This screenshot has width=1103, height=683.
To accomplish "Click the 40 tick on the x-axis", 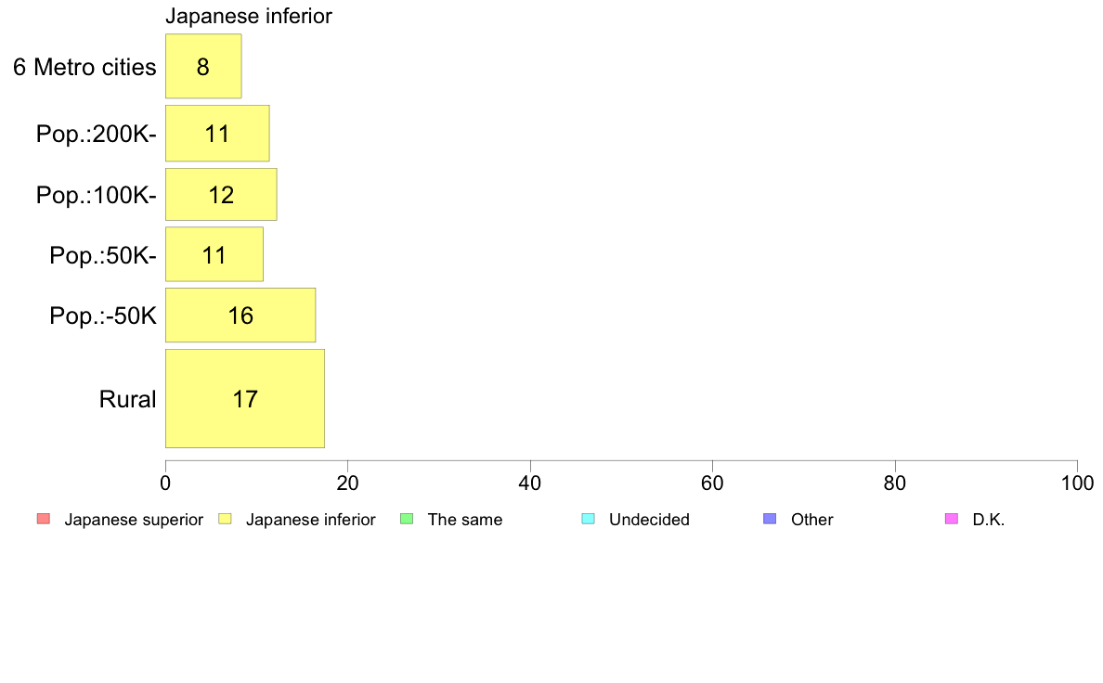I will 530,483.
